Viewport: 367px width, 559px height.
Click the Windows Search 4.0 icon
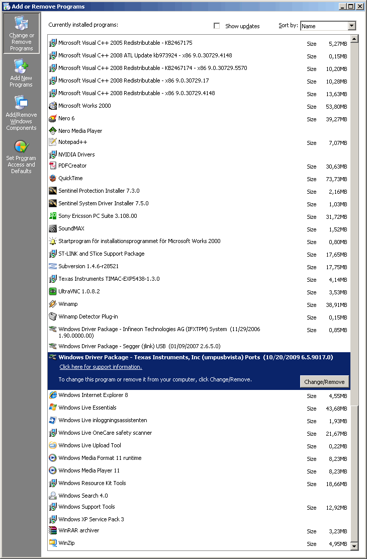(x=53, y=496)
